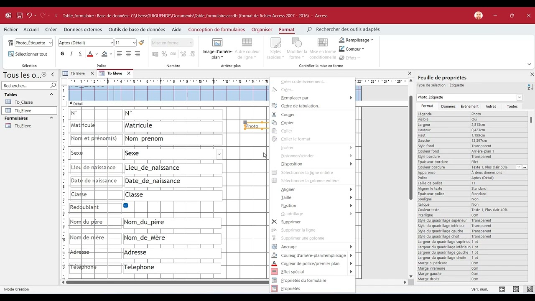Activate Design view in status bar
535x301 pixels.
pos(530,289)
